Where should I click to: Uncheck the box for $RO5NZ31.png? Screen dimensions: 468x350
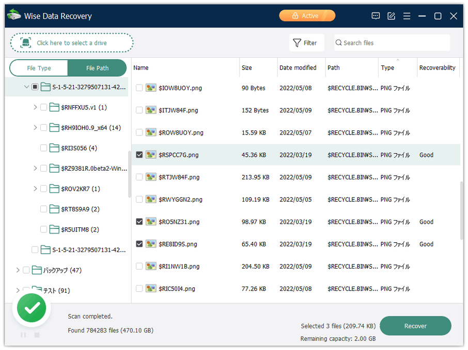(x=139, y=222)
